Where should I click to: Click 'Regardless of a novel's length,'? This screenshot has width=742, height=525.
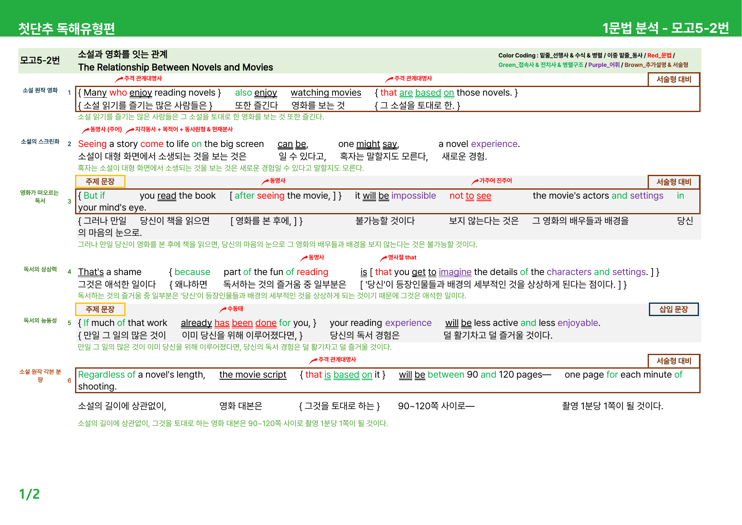[x=142, y=375]
